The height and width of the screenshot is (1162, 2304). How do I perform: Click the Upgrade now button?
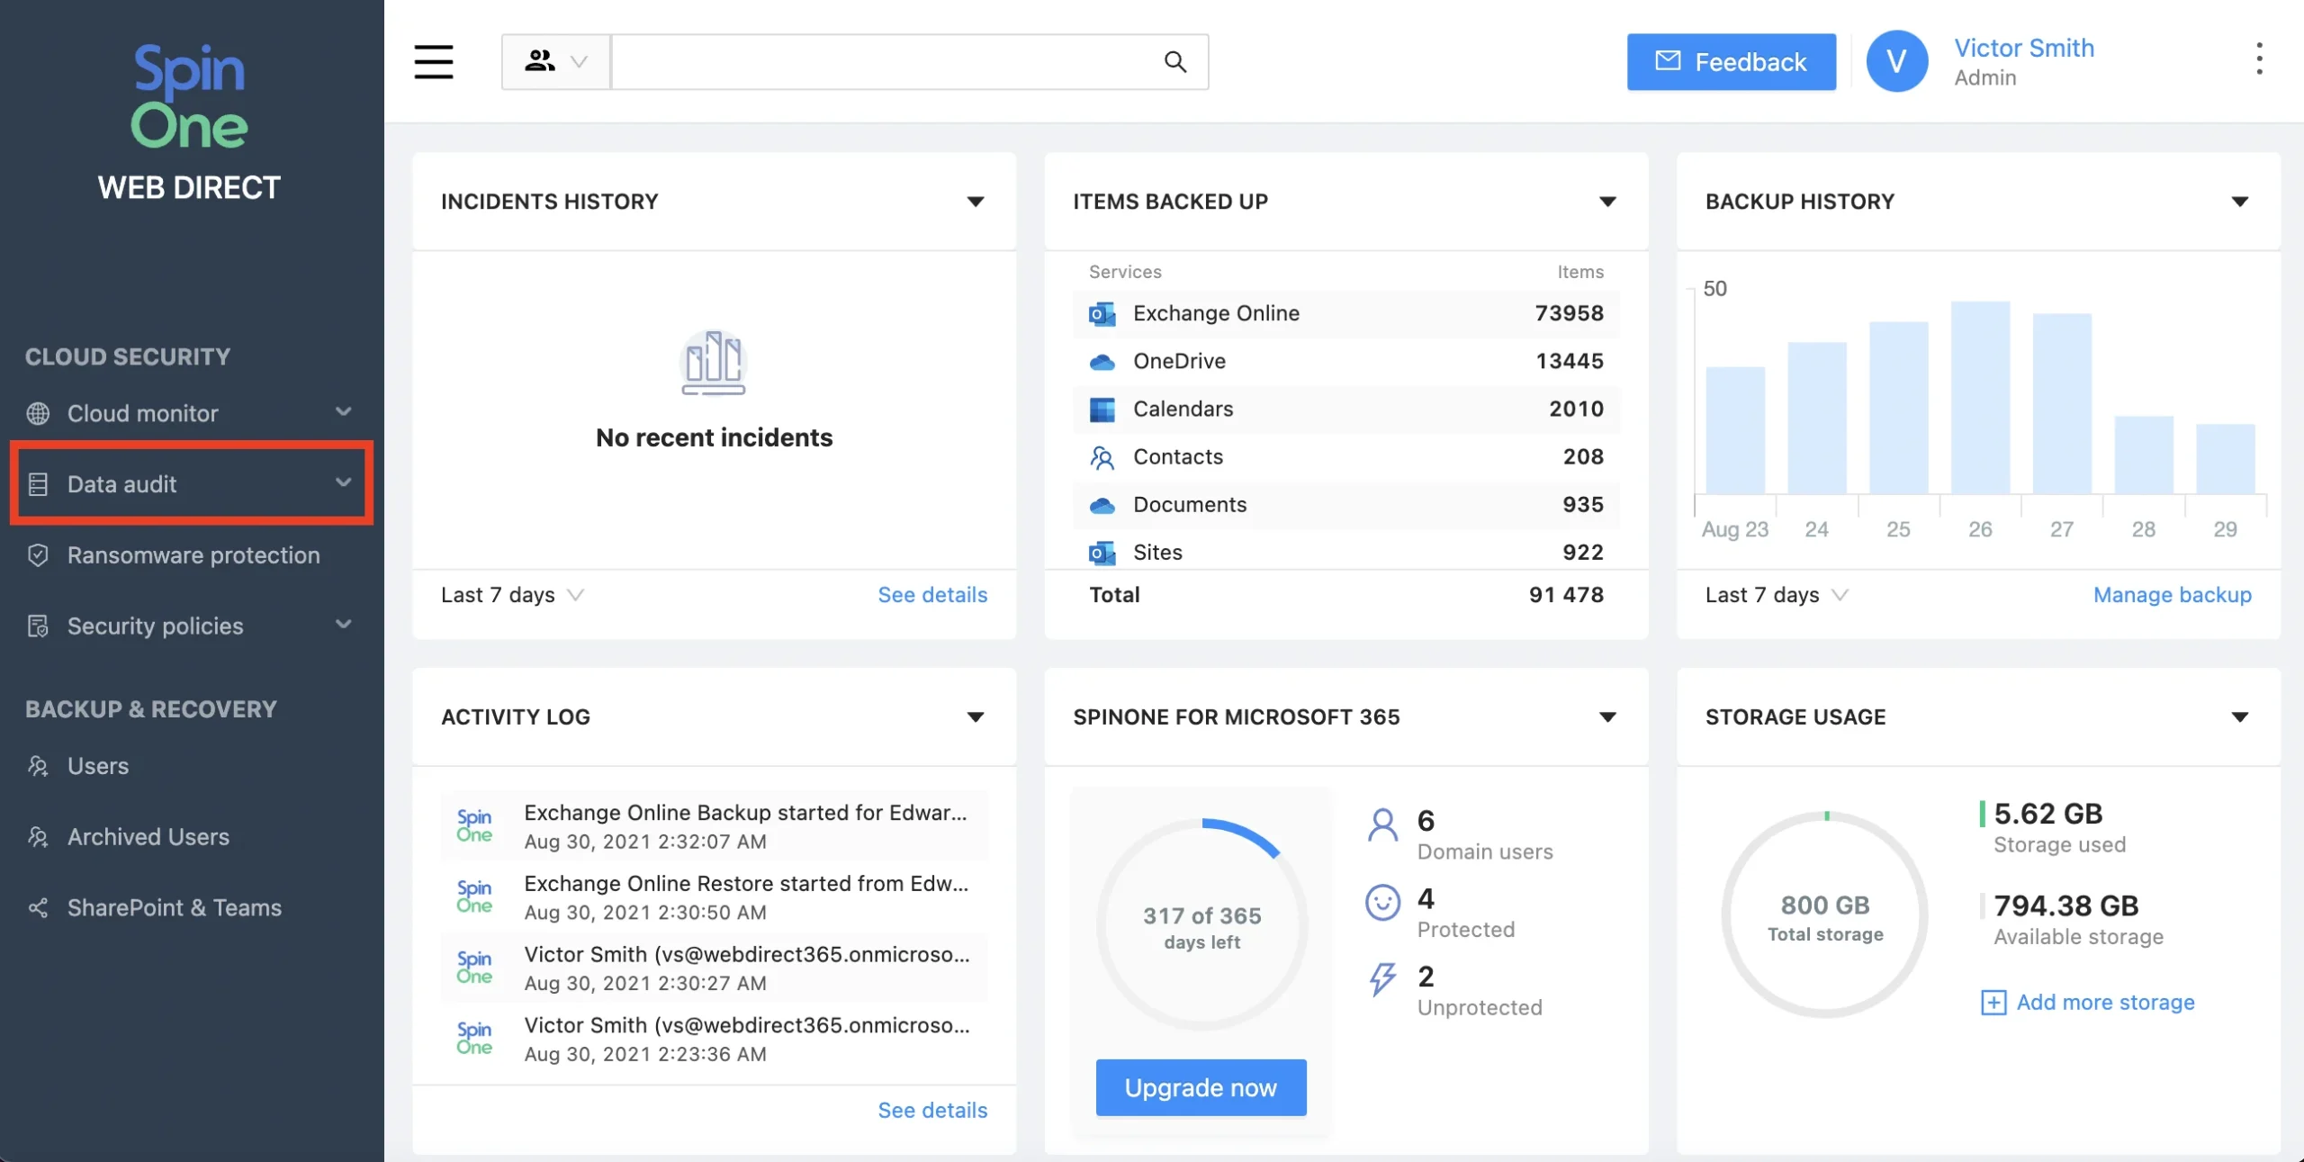click(1201, 1087)
